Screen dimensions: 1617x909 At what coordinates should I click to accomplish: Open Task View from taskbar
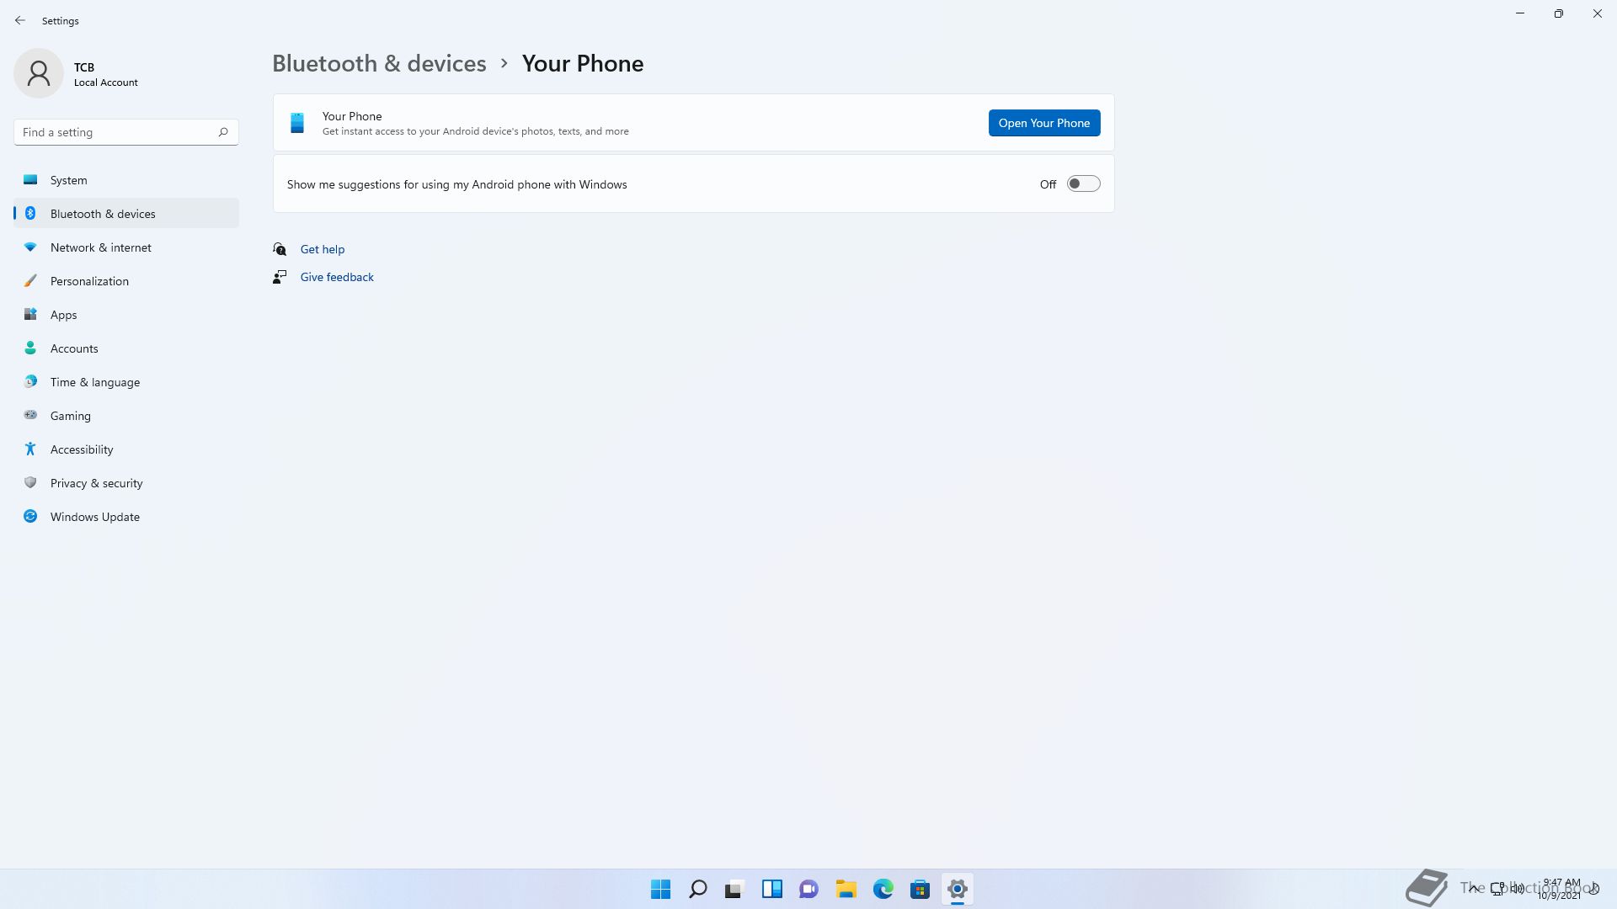[x=735, y=889]
